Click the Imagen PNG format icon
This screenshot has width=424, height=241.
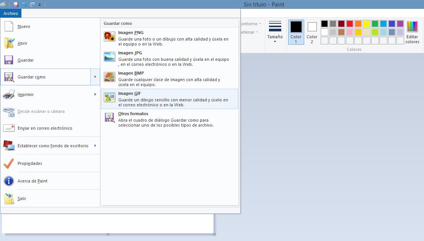(x=109, y=36)
